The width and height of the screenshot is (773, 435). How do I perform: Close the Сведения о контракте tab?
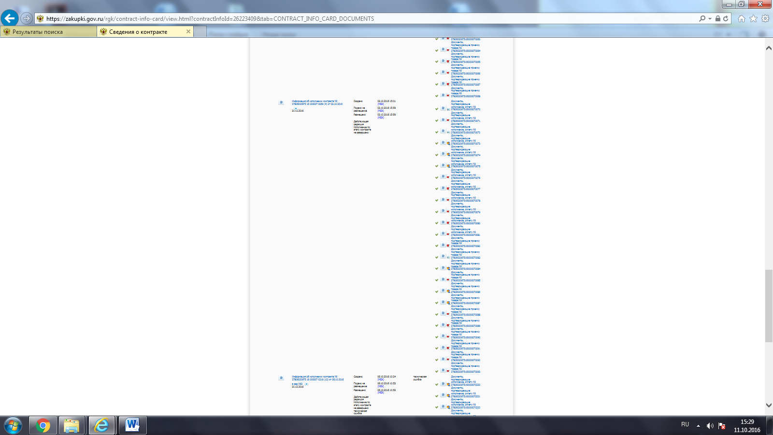[188, 31]
